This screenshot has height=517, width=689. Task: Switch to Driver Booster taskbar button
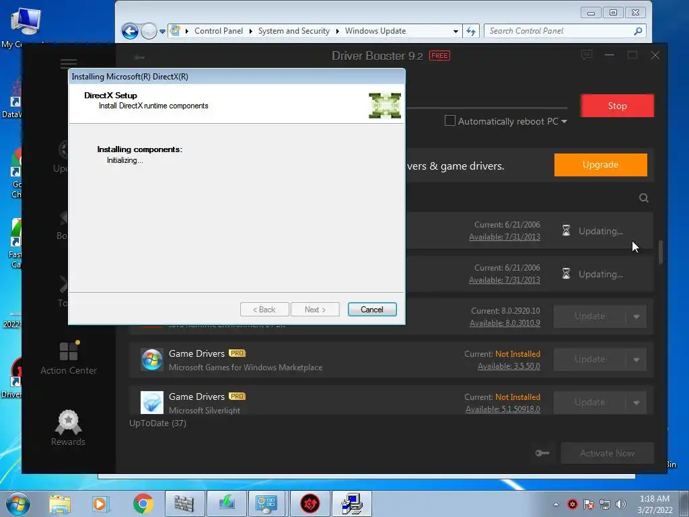coord(310,504)
